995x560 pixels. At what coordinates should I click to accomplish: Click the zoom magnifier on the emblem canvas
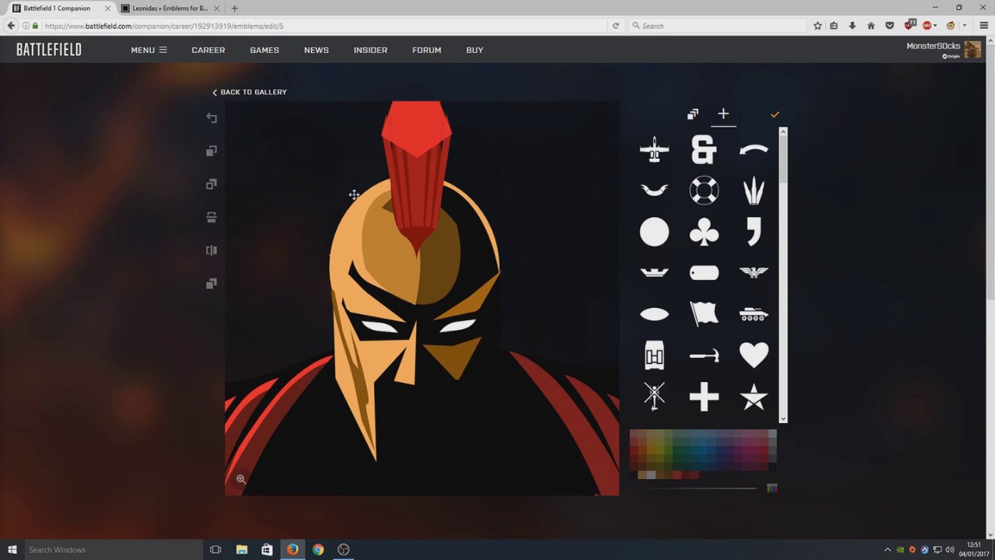tap(241, 479)
